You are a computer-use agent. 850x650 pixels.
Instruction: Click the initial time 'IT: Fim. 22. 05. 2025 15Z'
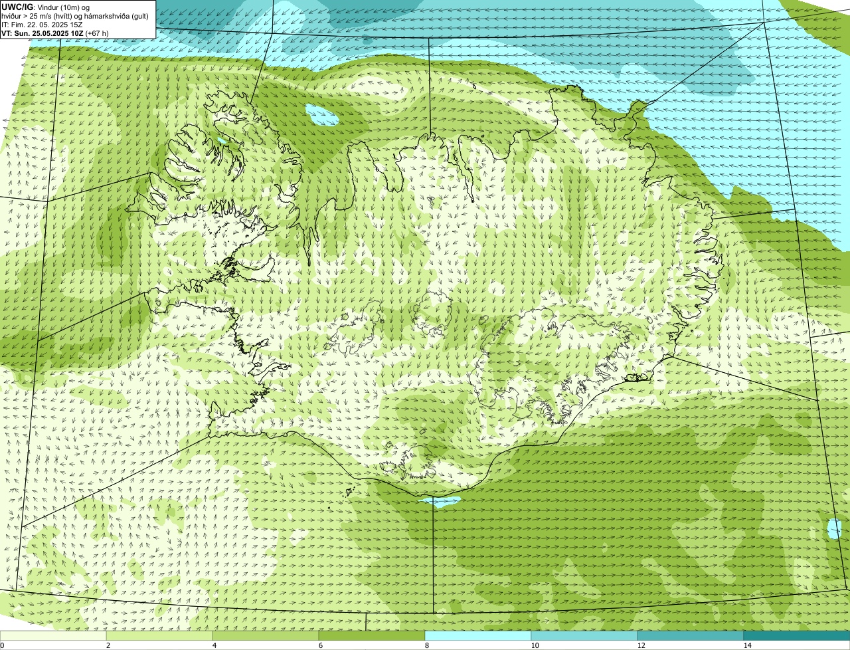[x=42, y=24]
